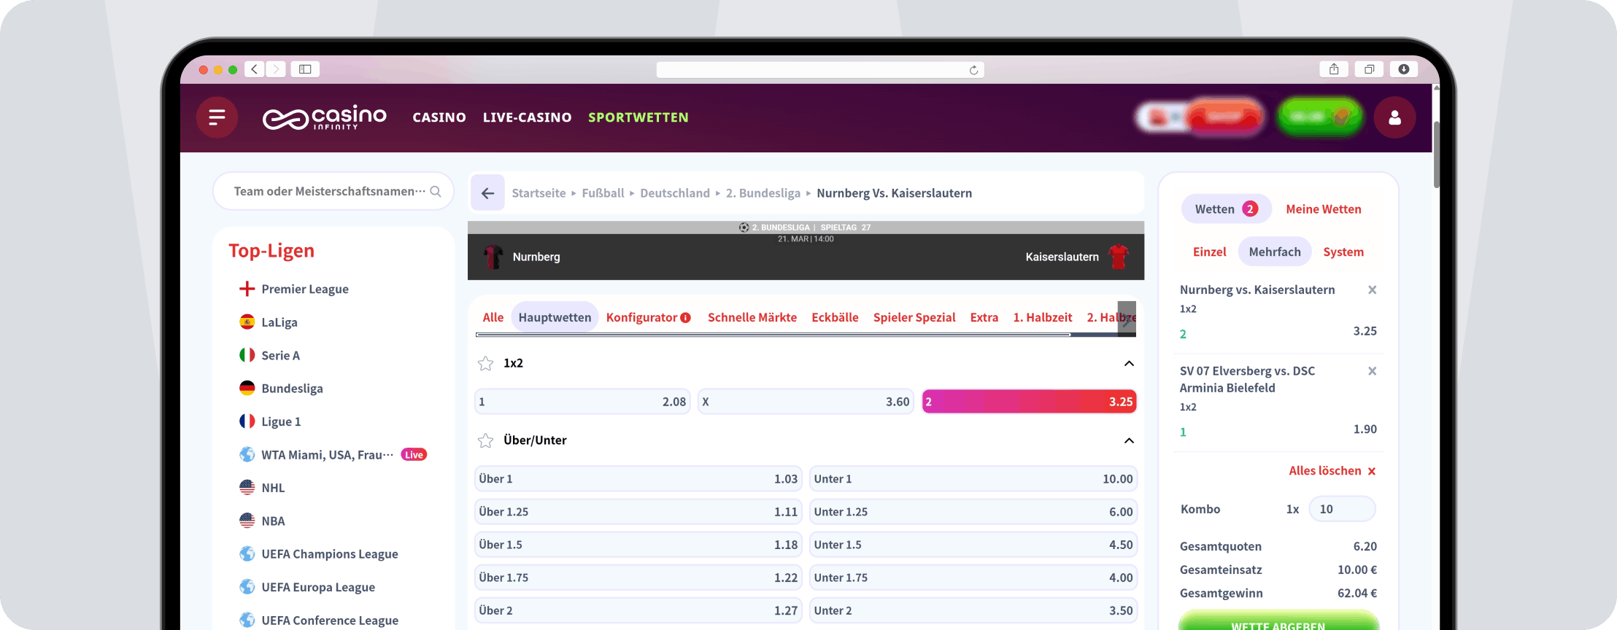Open the SPORTWETTEN nav item
This screenshot has width=1617, height=630.
(x=638, y=117)
